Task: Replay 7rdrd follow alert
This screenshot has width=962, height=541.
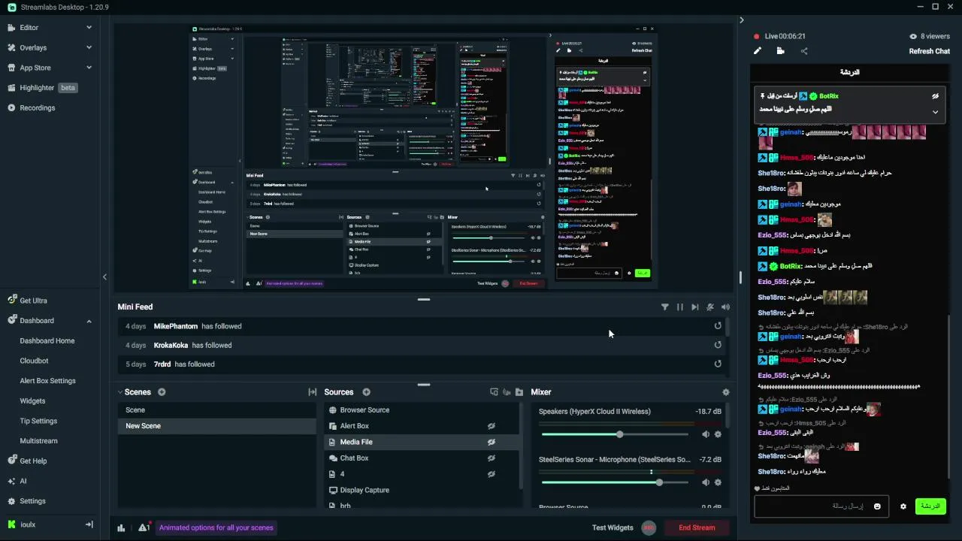Action: pos(718,364)
